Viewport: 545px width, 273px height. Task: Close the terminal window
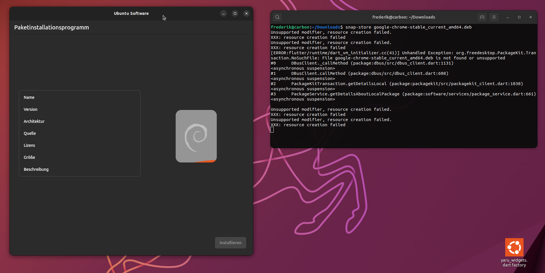coord(531,17)
